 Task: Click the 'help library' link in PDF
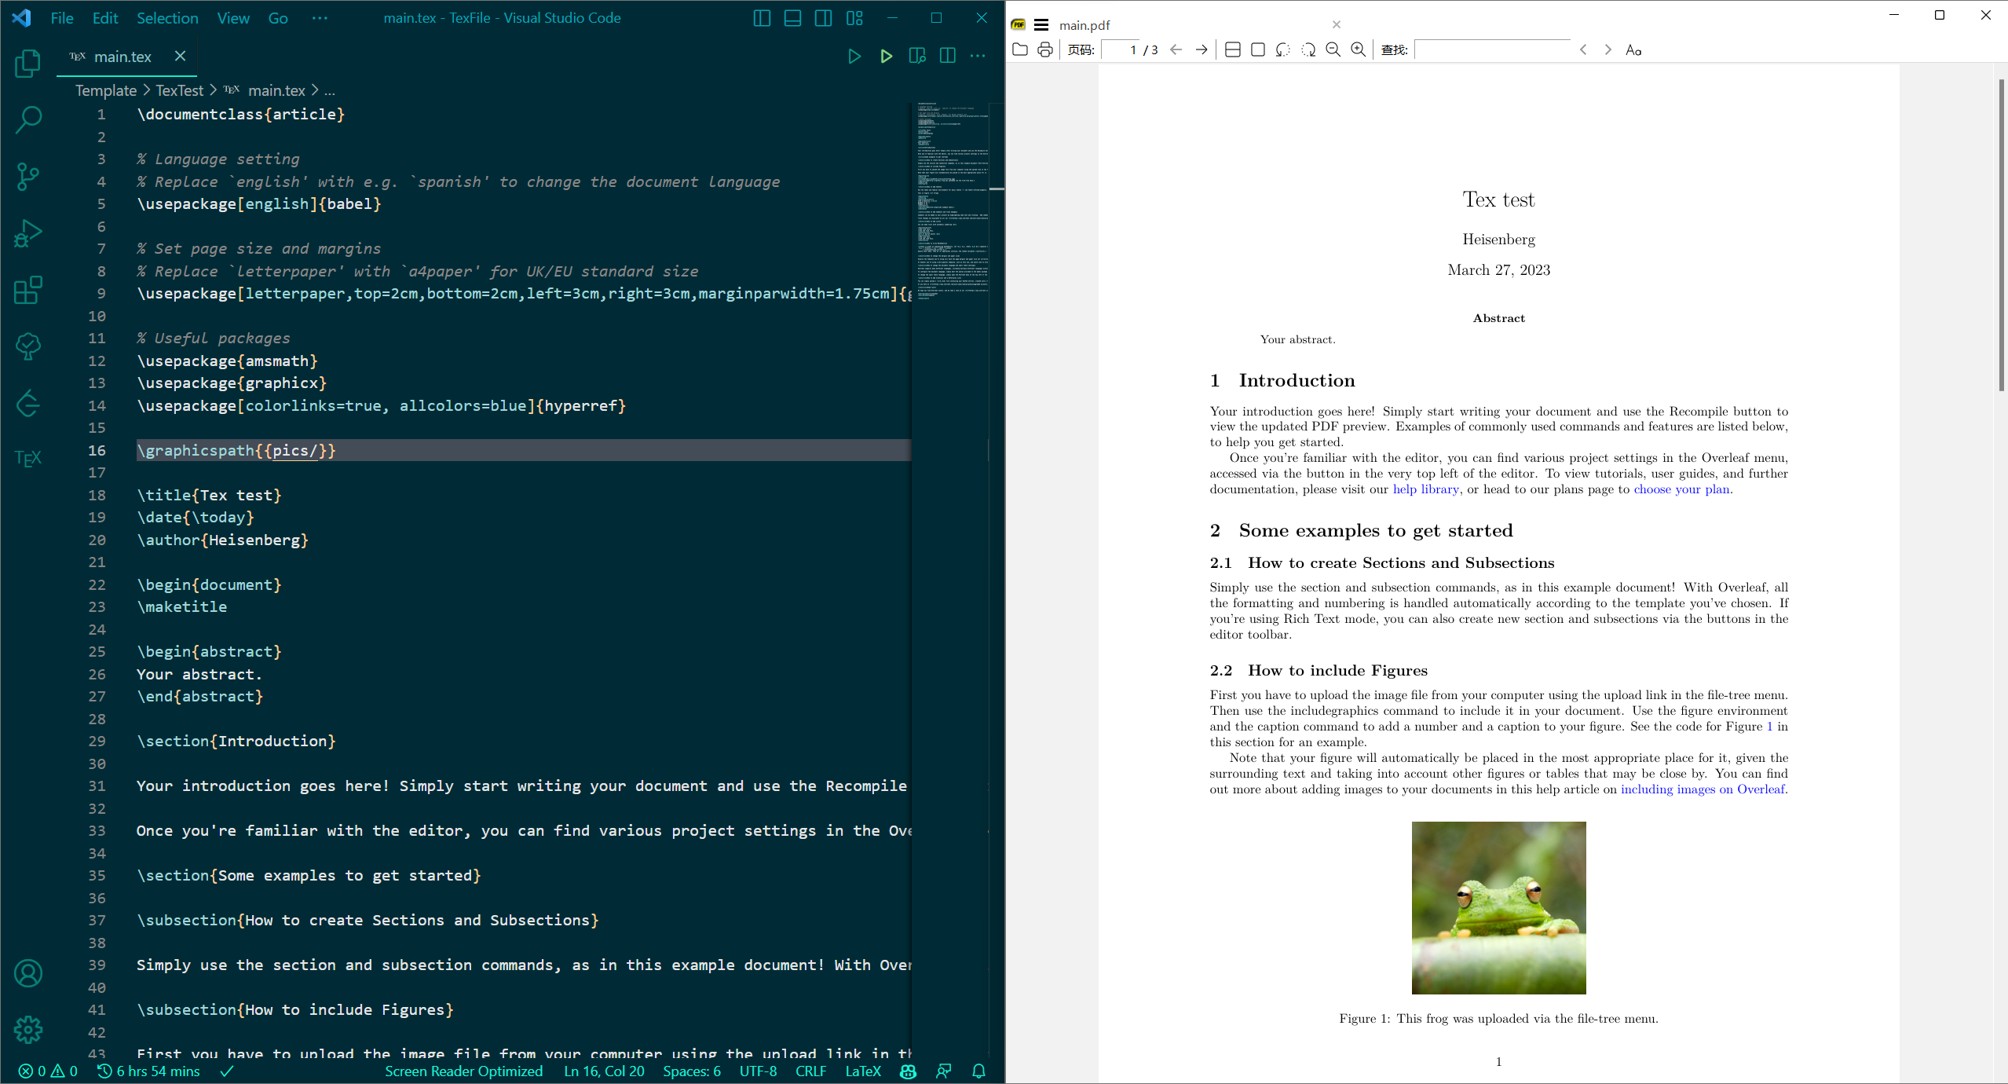1425,489
